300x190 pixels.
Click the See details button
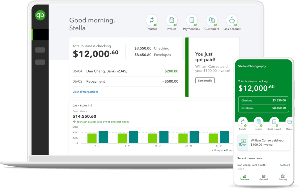pos(205,80)
